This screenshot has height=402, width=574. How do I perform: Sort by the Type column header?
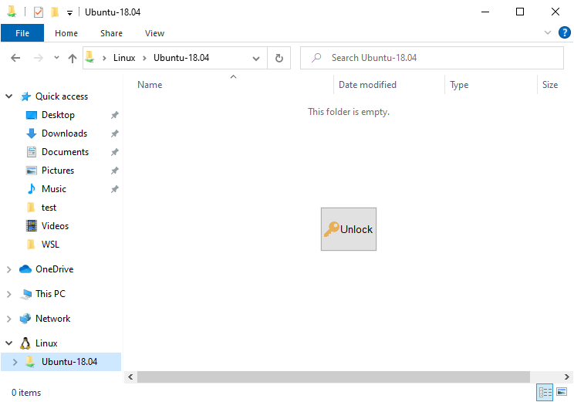tap(459, 85)
